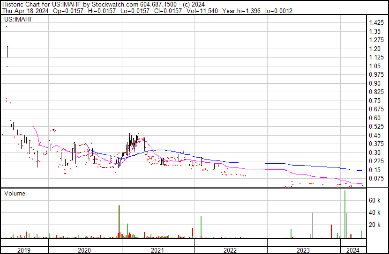Click the 0.45 price axis value

[374, 135]
